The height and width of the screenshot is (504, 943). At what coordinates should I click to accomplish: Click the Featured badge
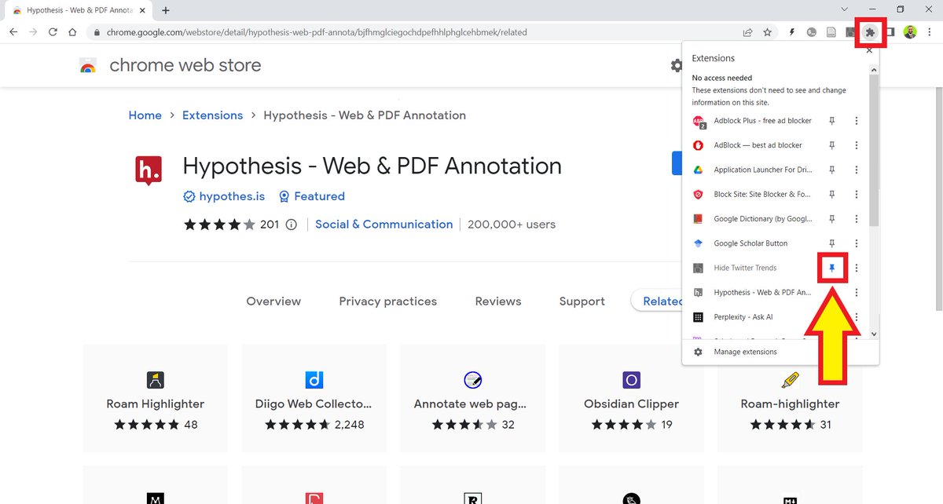tap(312, 196)
